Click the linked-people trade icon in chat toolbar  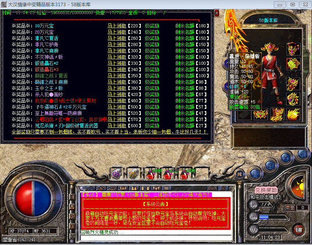pyautogui.click(x=145, y=188)
